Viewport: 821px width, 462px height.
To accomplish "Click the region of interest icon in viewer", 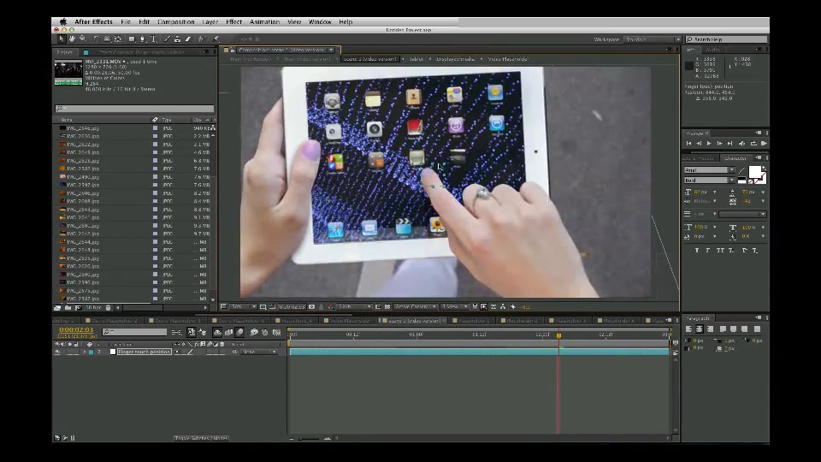I will [378, 307].
